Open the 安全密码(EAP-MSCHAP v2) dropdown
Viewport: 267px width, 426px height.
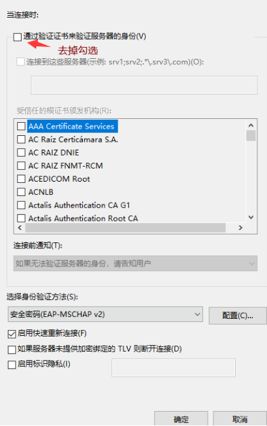105,314
